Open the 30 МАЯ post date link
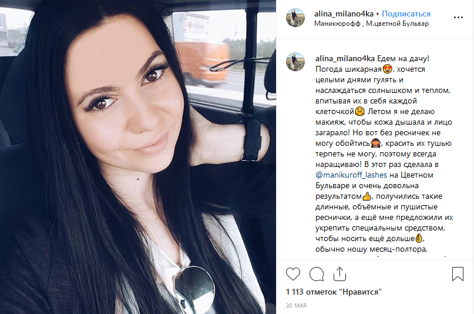Image resolution: width=474 pixels, height=314 pixels. (296, 306)
